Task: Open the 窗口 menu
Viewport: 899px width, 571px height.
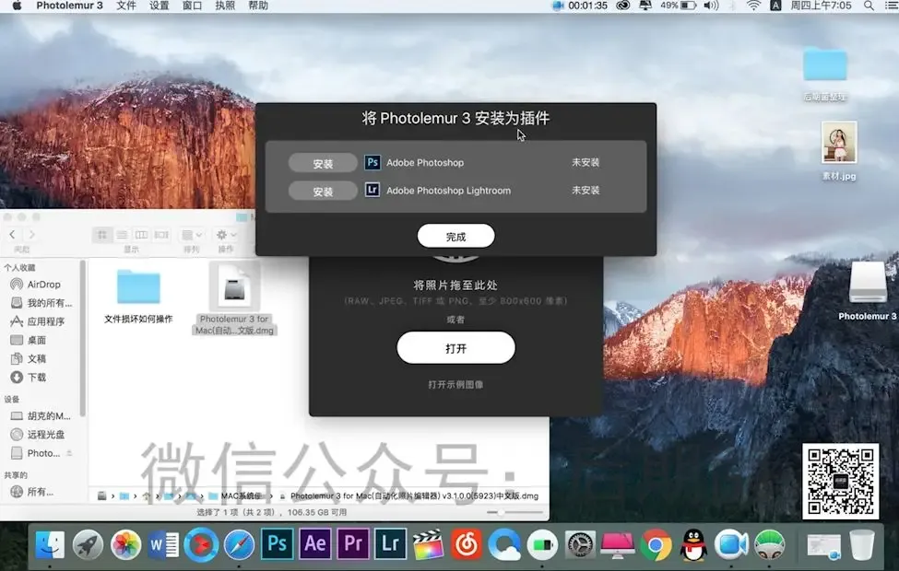Action: [x=192, y=6]
